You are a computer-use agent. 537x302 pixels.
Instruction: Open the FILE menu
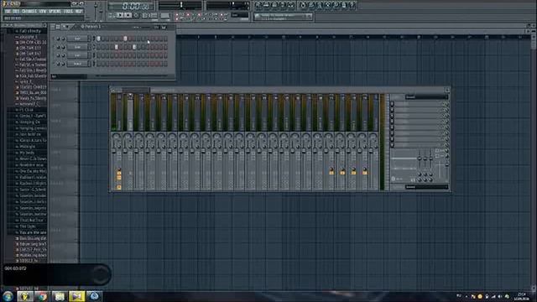pos(8,11)
